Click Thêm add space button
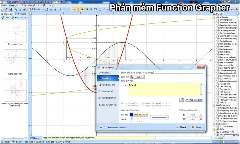 [x=5, y=17]
